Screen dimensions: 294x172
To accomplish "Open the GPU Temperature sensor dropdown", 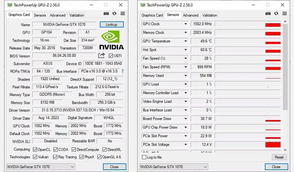I will pos(185,41).
